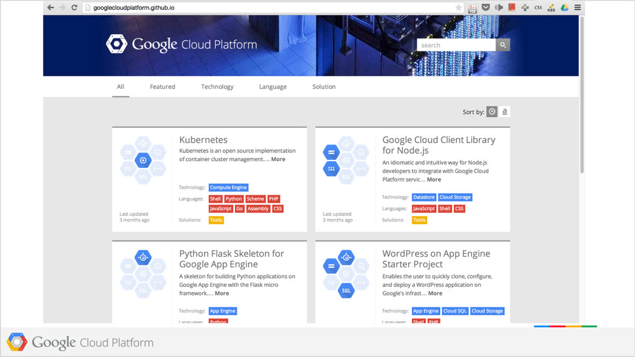Click the speaker extension icon

(x=499, y=7)
